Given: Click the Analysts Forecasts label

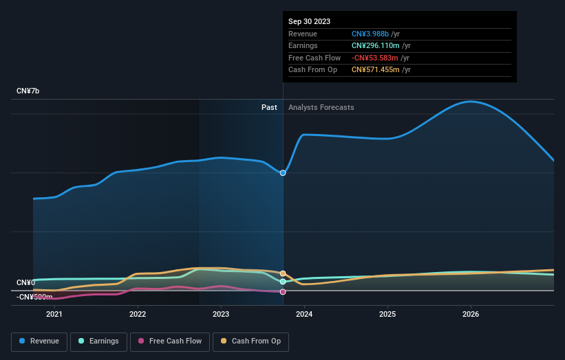Looking at the screenshot, I should [x=321, y=108].
